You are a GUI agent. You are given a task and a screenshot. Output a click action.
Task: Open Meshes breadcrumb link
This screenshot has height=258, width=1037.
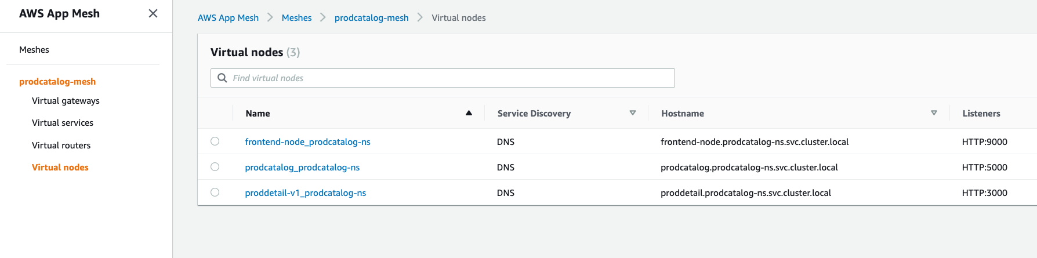click(x=296, y=18)
